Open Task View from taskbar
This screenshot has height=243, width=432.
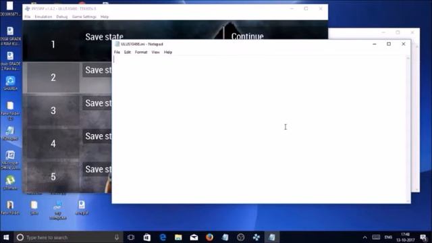[131, 237]
